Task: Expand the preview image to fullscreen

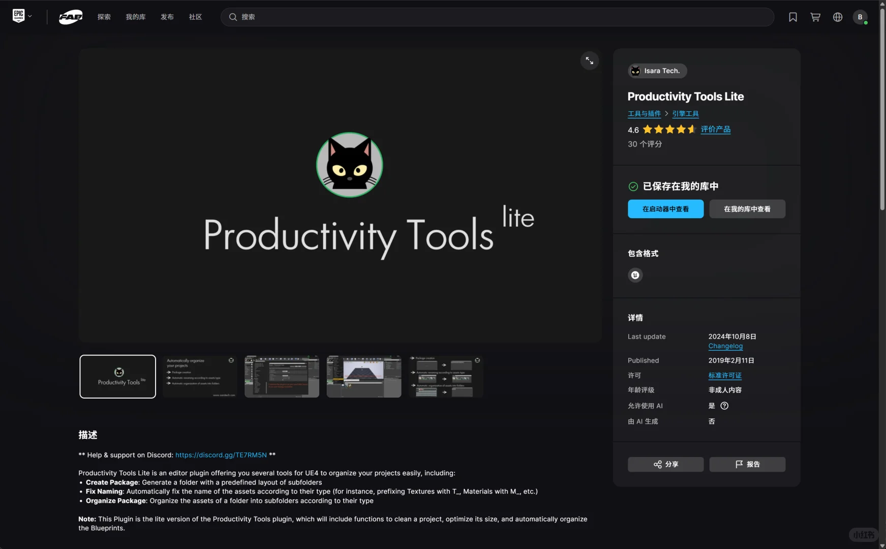Action: [x=590, y=61]
